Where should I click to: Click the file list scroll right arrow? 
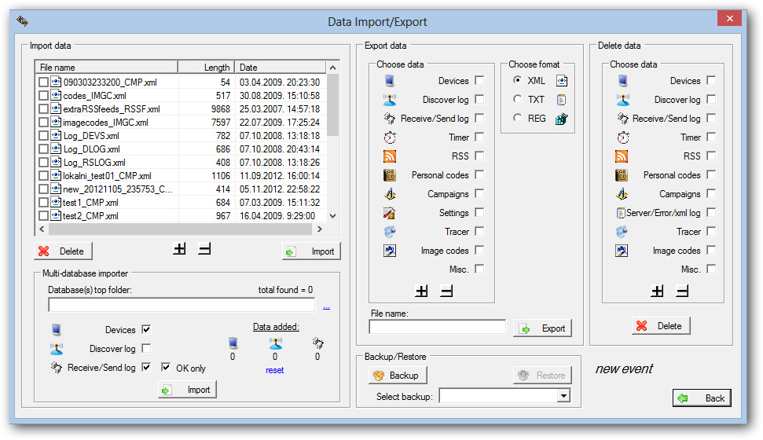click(x=320, y=229)
